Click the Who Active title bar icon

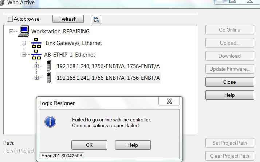2,3
